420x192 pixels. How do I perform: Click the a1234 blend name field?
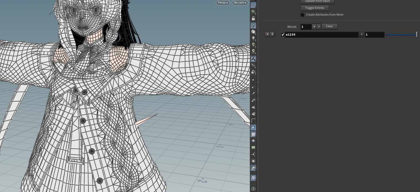322,35
